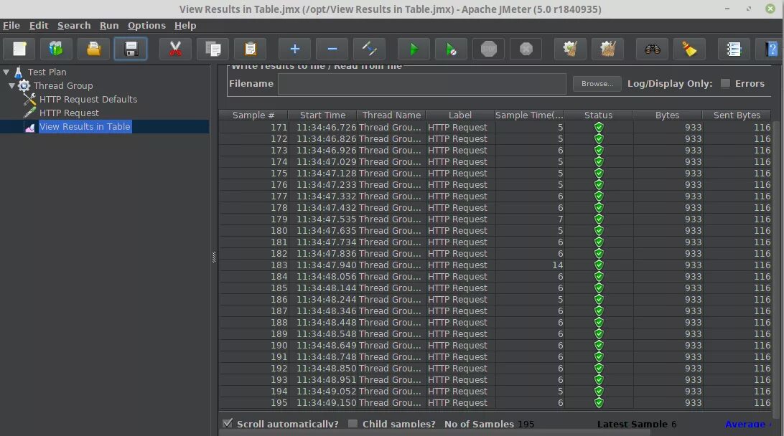
Task: Click the Paste clipboard icon
Action: [250, 49]
